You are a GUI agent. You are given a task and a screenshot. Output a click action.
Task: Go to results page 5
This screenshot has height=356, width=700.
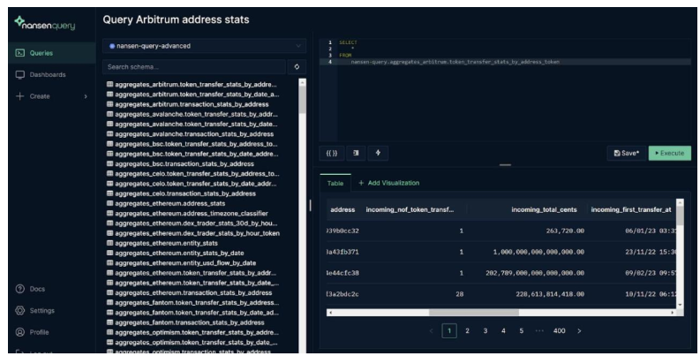tap(521, 331)
